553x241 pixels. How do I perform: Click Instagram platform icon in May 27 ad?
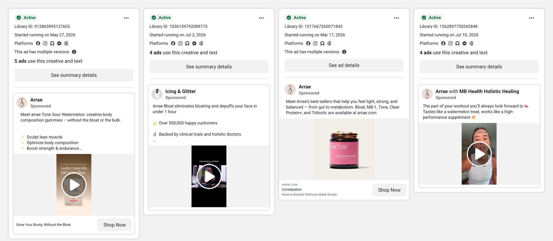[45, 43]
